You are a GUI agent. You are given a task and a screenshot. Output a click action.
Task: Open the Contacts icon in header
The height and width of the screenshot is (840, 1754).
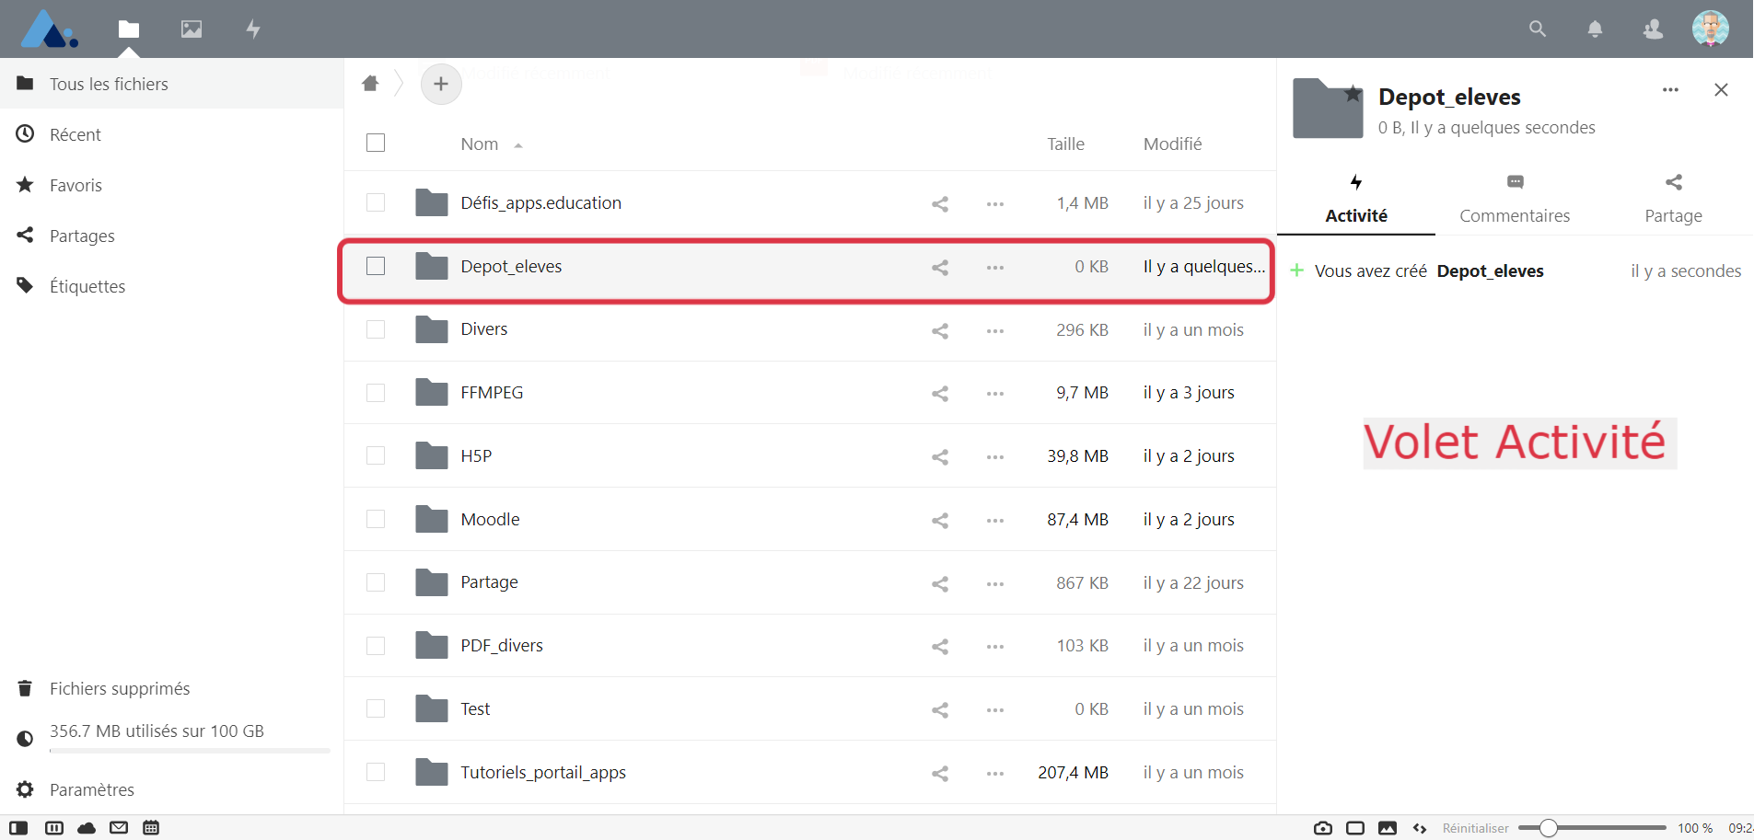coord(1653,29)
